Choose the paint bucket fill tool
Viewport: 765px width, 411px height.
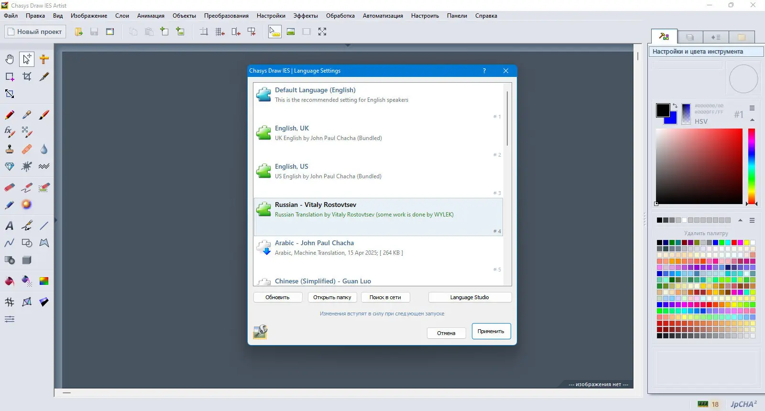coord(10,281)
